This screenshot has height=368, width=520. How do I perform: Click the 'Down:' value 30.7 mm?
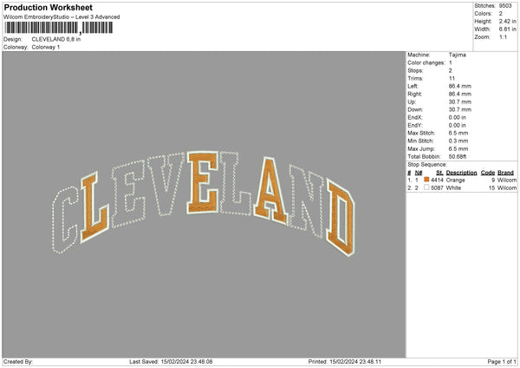point(460,109)
